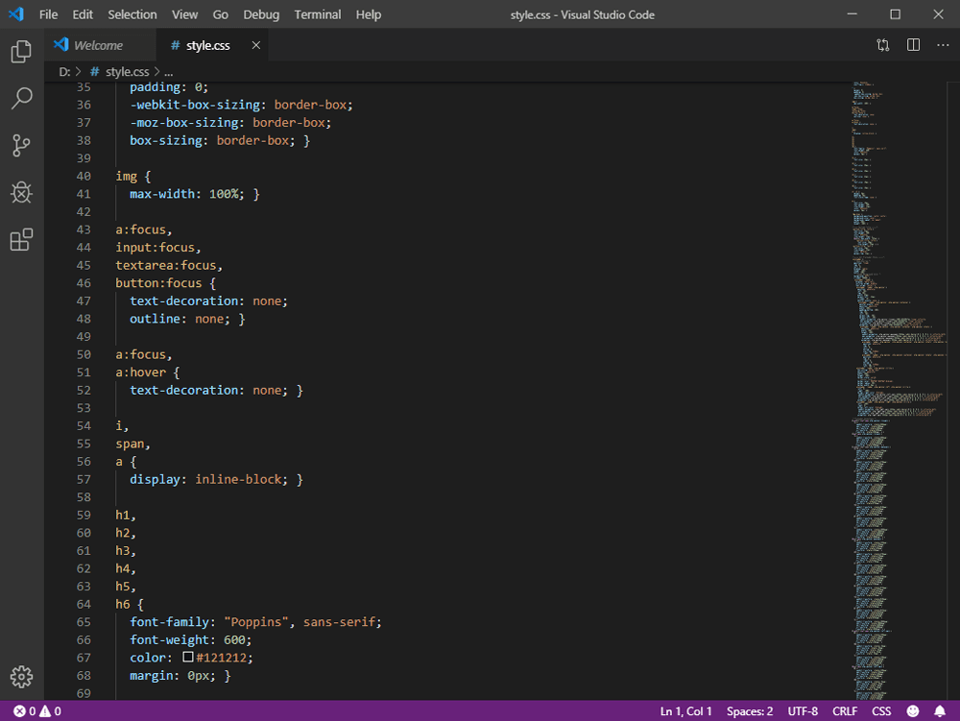Click the 'a:hover {' selector line

pyautogui.click(x=148, y=373)
